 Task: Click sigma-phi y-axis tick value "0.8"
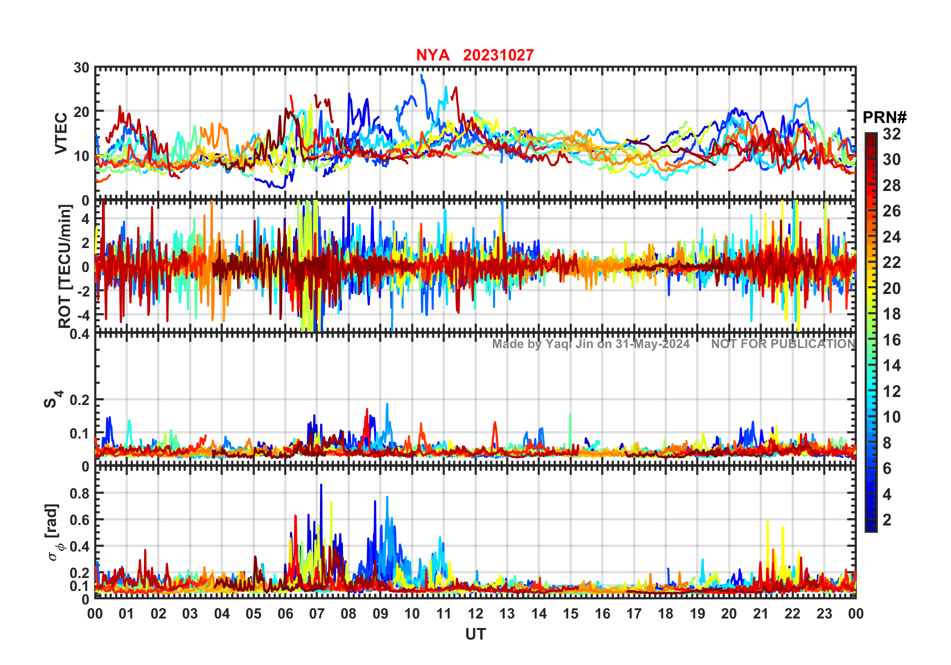coord(79,493)
